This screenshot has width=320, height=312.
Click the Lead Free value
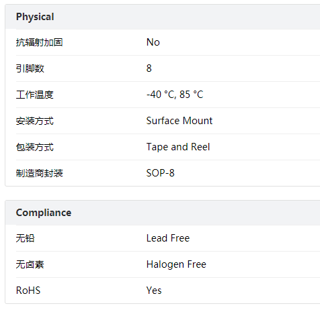[x=168, y=238]
